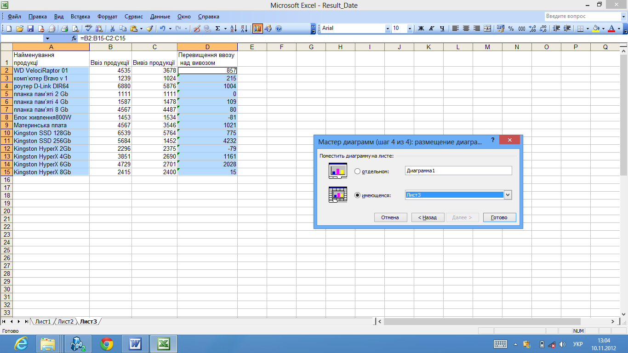Open the Формат menu
The height and width of the screenshot is (353, 628).
[108, 17]
